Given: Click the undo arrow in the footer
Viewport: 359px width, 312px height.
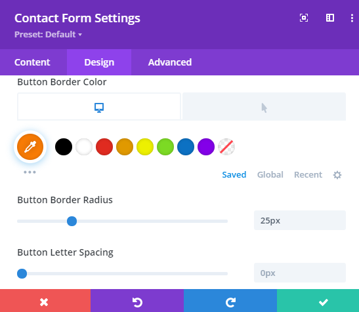Looking at the screenshot, I should [137, 302].
